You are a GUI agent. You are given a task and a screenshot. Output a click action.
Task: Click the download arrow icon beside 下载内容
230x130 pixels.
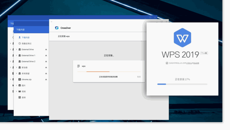click(19, 37)
